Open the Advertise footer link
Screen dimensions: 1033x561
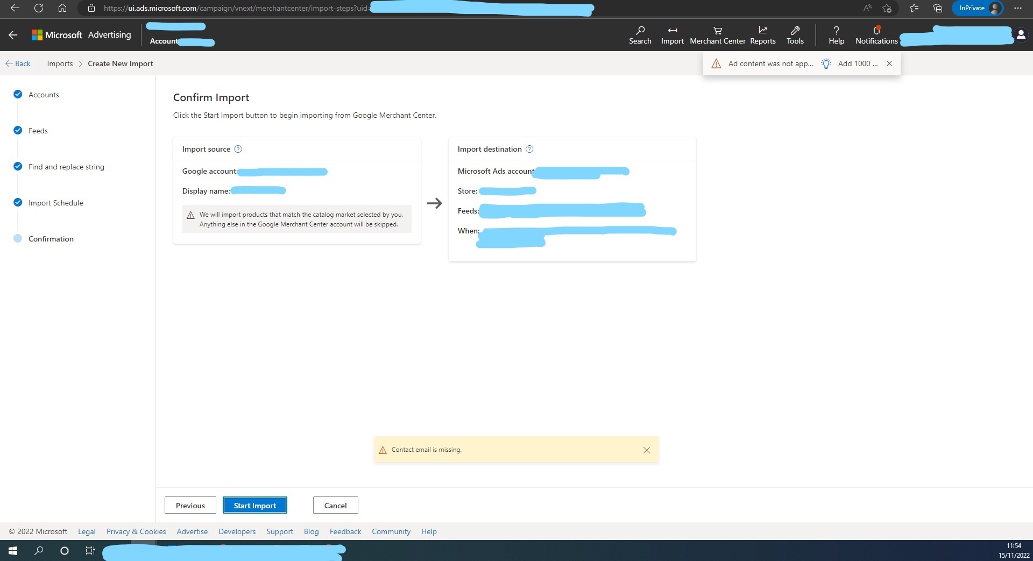point(192,531)
